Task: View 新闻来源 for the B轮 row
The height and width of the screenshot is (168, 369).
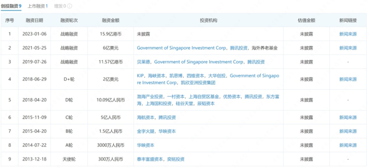Action: (348, 131)
